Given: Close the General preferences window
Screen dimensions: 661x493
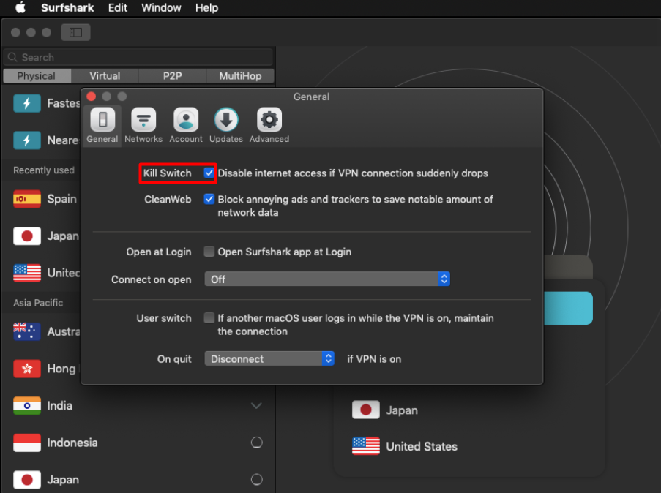Looking at the screenshot, I should [x=91, y=97].
